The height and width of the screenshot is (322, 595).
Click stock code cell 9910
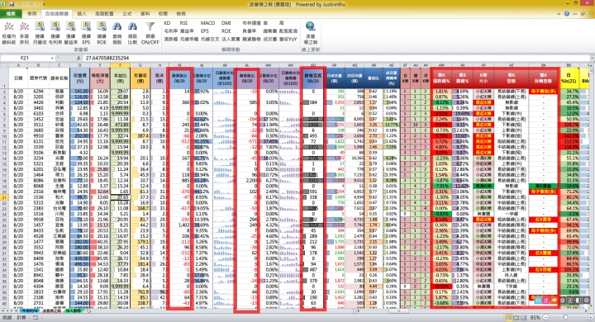(38, 135)
